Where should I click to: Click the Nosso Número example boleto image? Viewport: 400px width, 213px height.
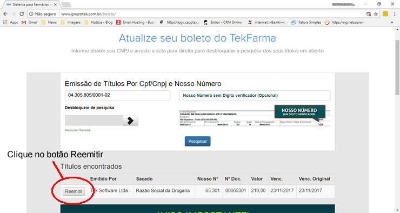tap(255, 116)
